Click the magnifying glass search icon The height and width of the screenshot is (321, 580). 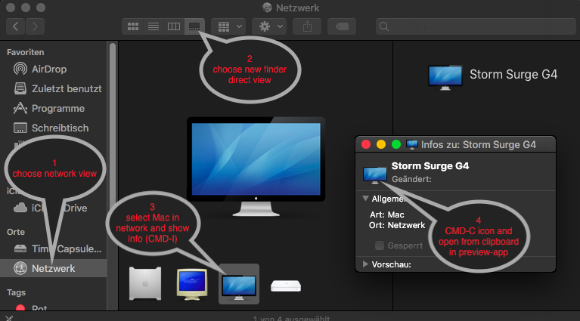pos(384,26)
